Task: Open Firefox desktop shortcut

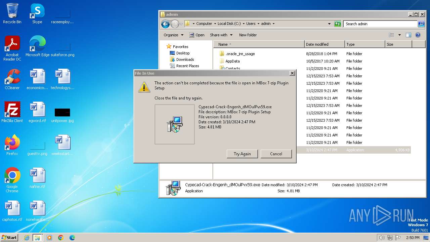Action: coord(12,145)
